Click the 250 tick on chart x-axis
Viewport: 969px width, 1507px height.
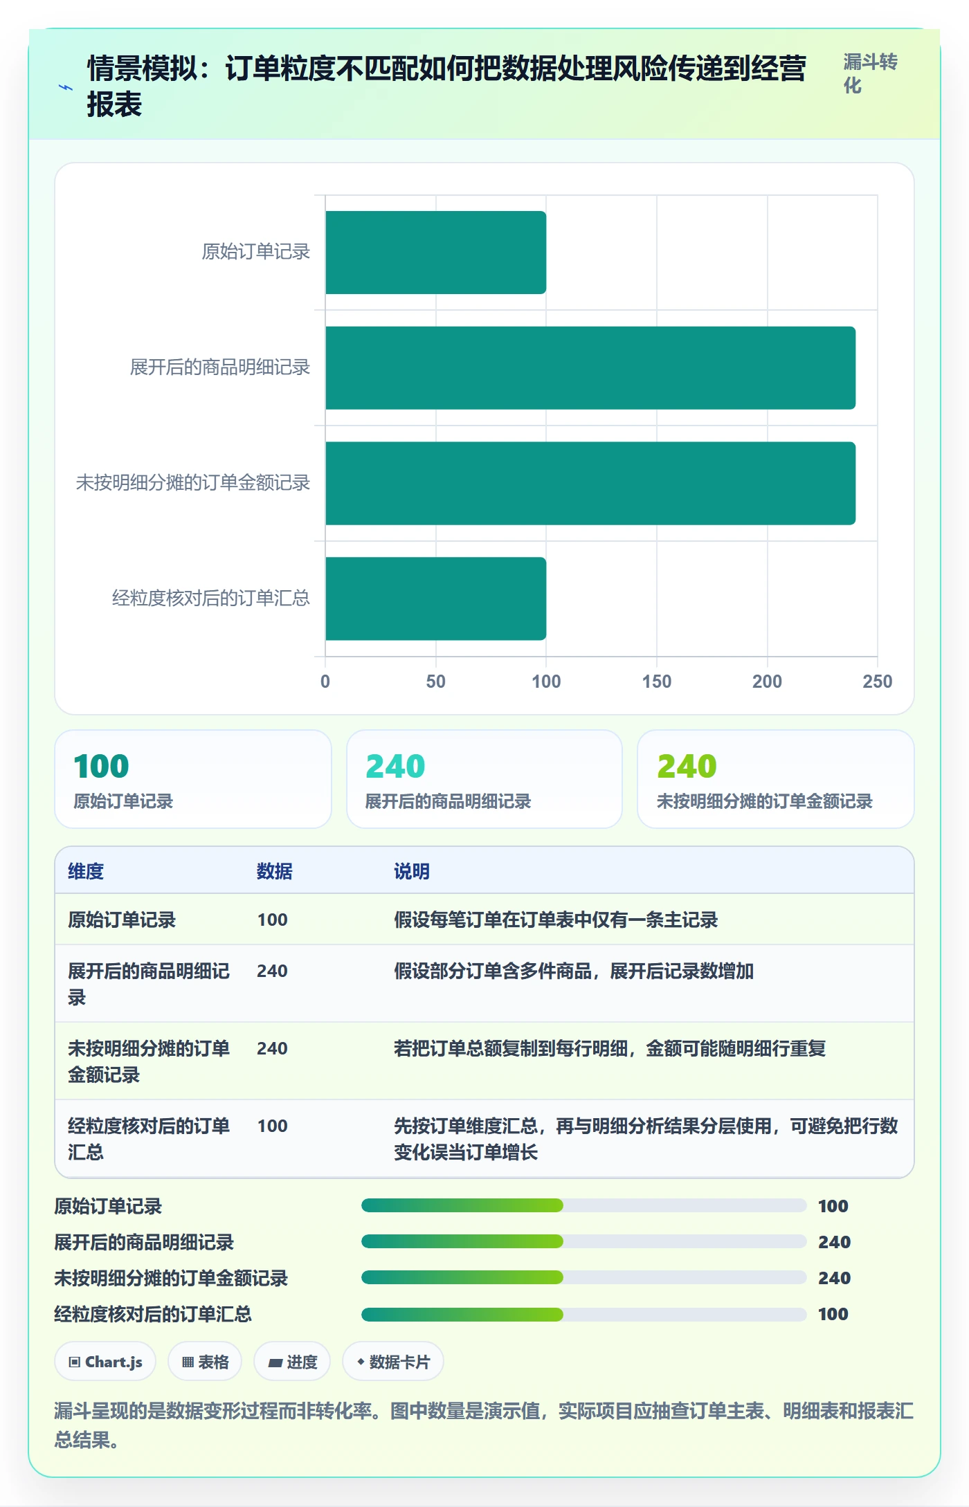click(877, 682)
